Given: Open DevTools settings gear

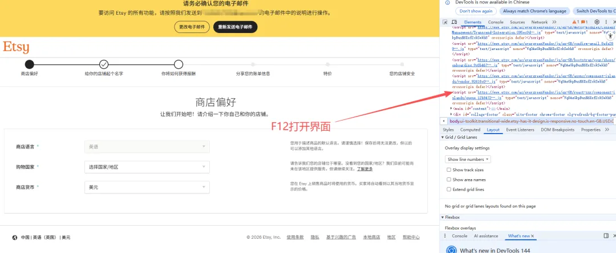Looking at the screenshot, I should (x=597, y=22).
